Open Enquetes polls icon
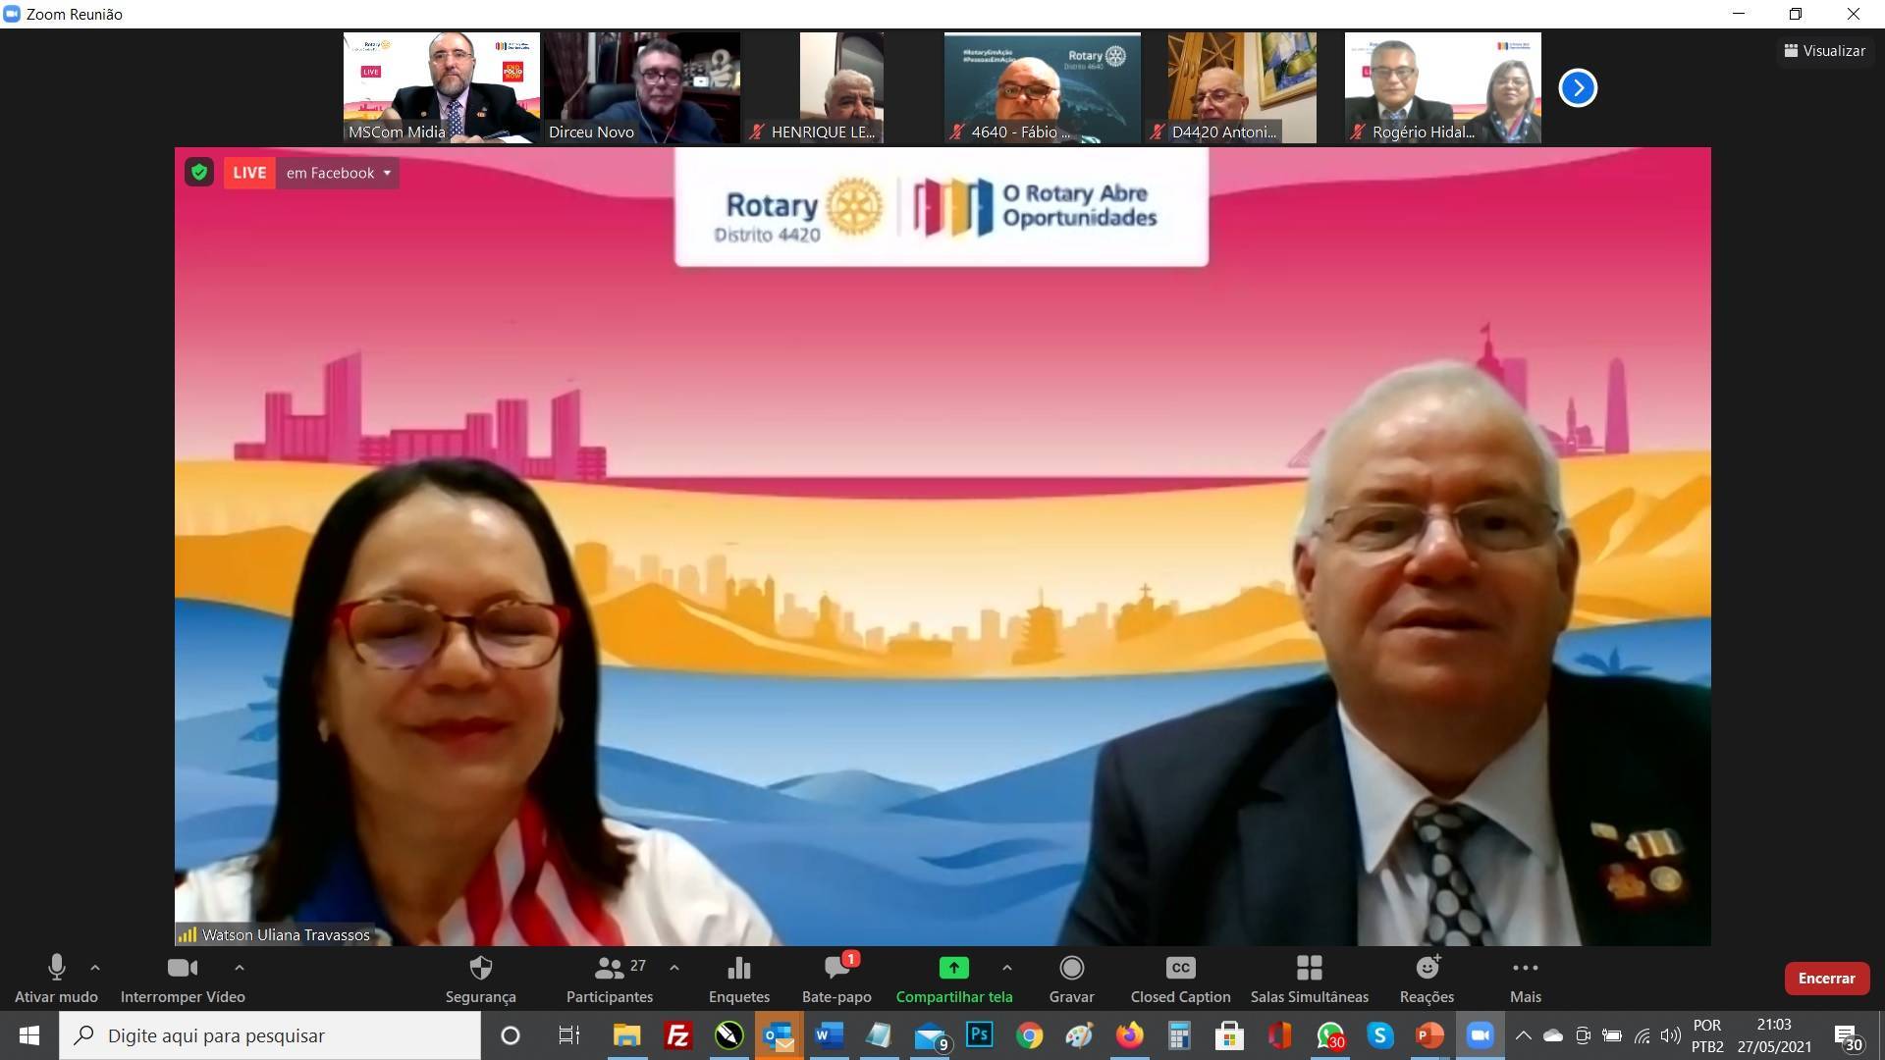Viewport: 1885px width, 1060px height. point(738,969)
